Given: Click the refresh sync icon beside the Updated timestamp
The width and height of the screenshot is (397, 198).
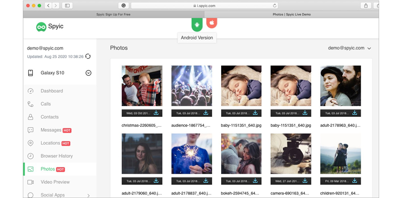Looking at the screenshot, I should point(88,56).
